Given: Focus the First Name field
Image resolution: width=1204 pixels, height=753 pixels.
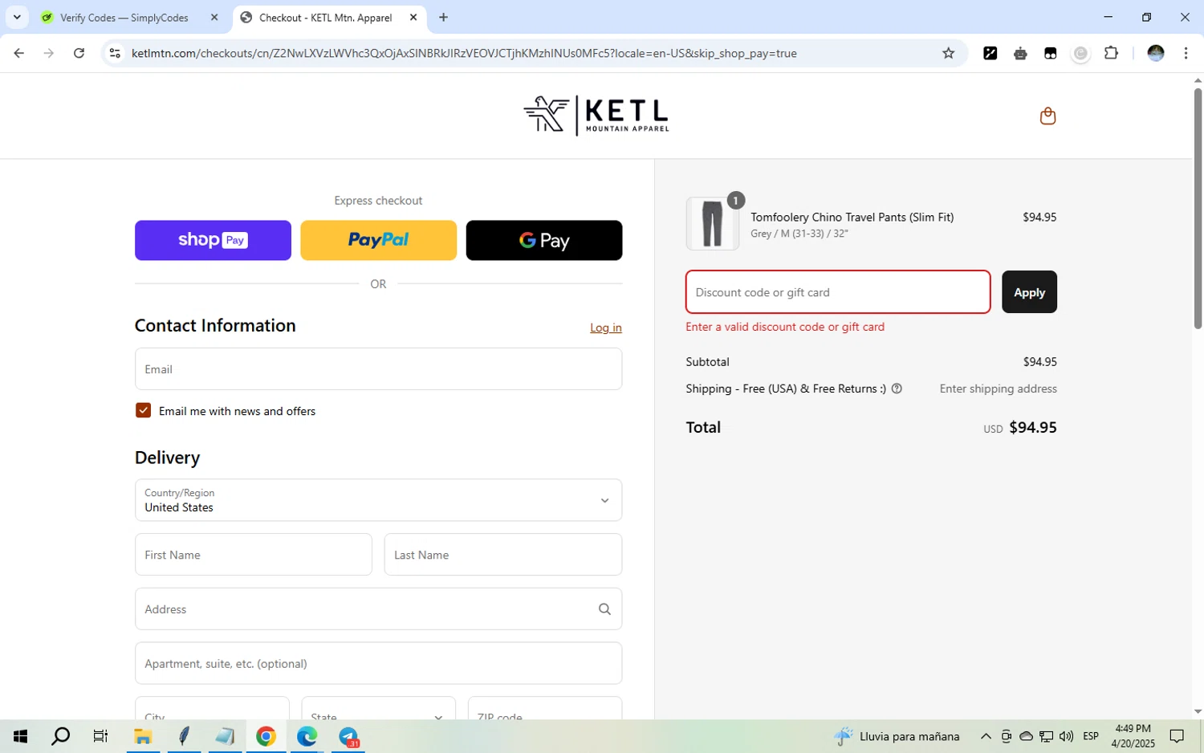Looking at the screenshot, I should (253, 555).
